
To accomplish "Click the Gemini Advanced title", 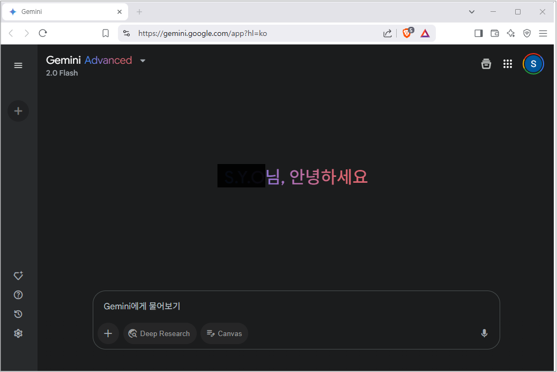I will click(89, 60).
